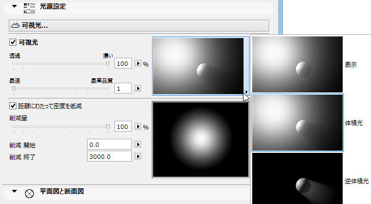Open arrow popup next to 削減 開始 field
Viewport: 371px width, 204px height.
point(138,144)
